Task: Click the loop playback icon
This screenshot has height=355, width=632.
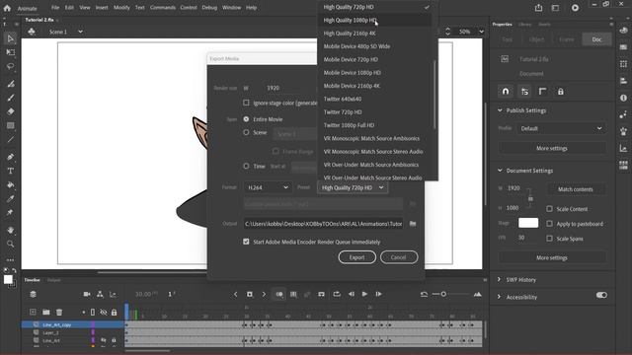Action: pos(337,294)
